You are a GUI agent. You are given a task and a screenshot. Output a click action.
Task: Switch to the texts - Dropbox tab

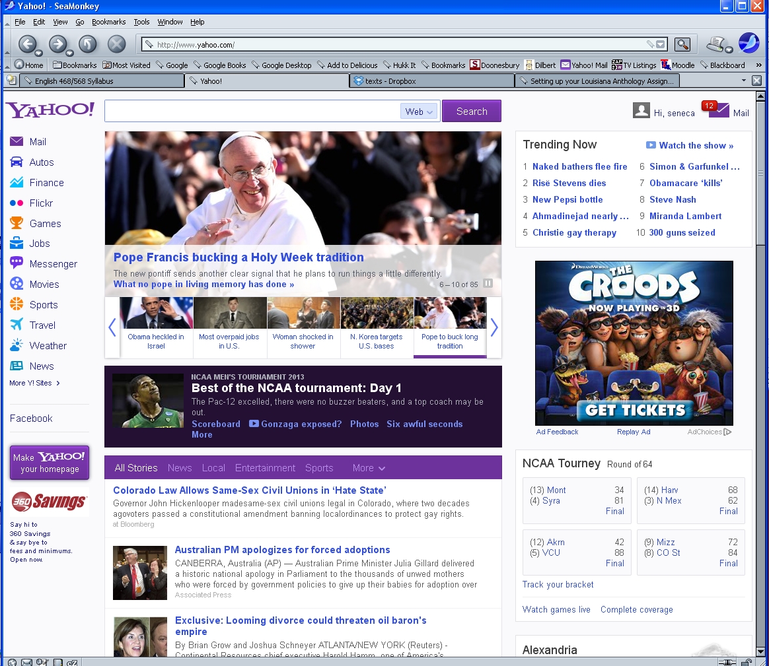[x=431, y=81]
